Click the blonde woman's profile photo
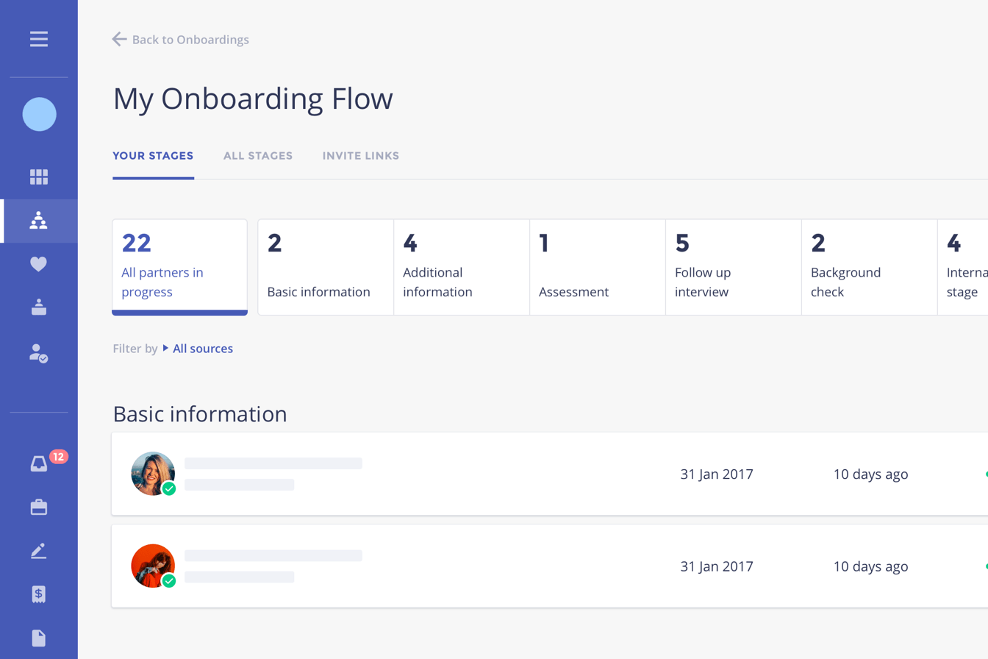 pos(153,474)
